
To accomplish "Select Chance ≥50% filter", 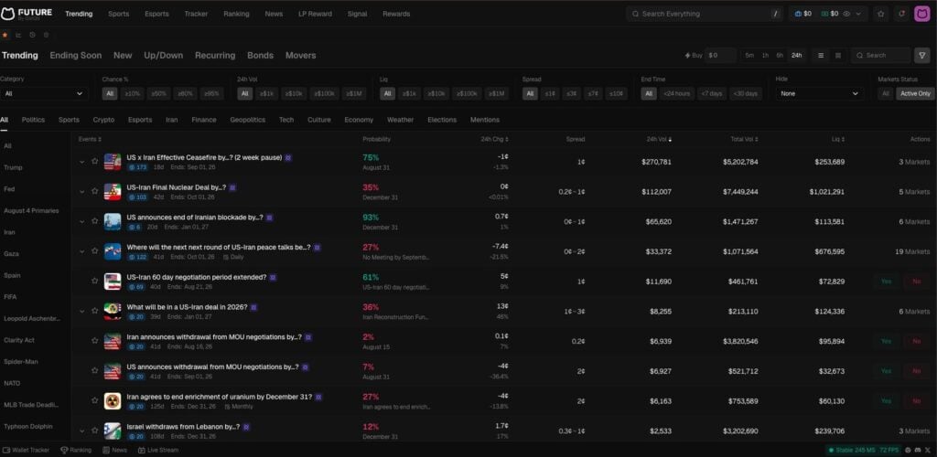I will pos(159,93).
